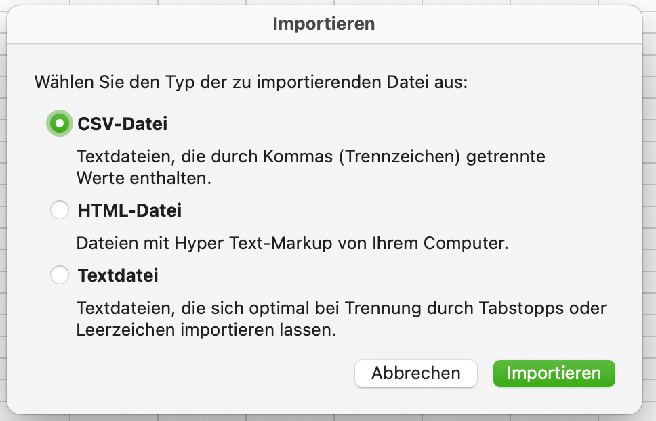Click the 'Werte enthalten.' description line
The width and height of the screenshot is (656, 421).
(x=144, y=178)
